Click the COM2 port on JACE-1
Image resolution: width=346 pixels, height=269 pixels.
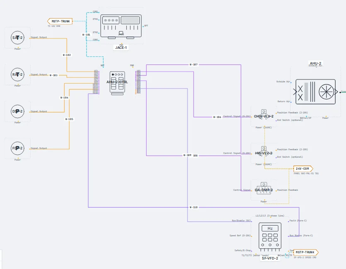click(99, 41)
